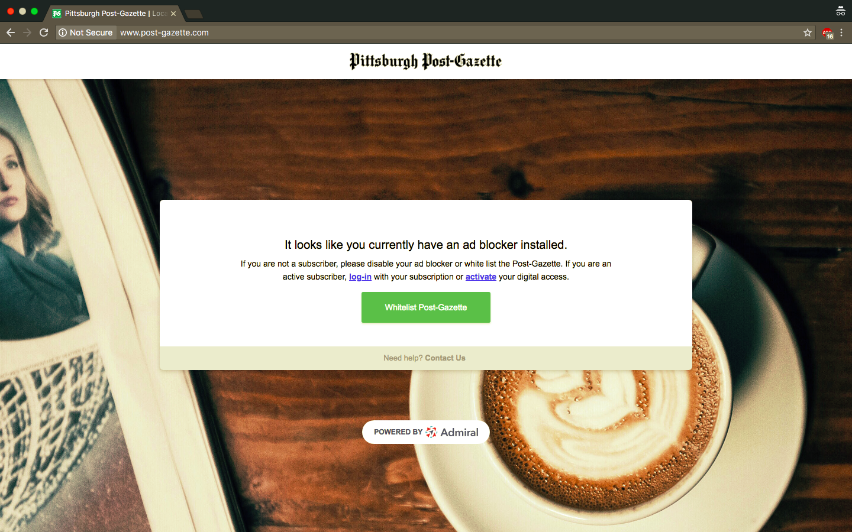Open the Contact Us help link
The image size is (852, 532).
445,358
